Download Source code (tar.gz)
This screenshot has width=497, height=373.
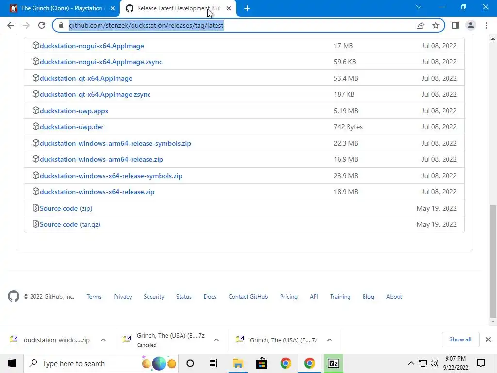coord(70,224)
